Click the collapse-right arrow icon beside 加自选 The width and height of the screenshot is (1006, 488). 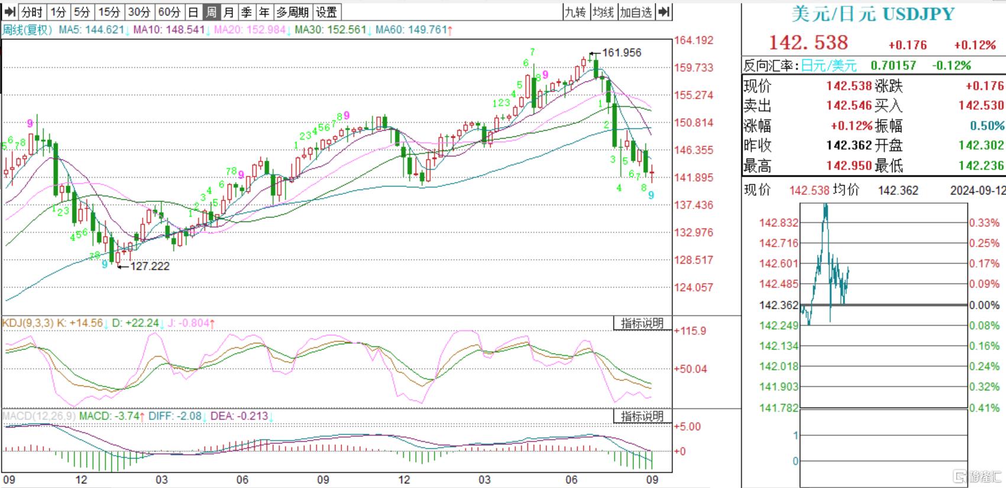(664, 12)
